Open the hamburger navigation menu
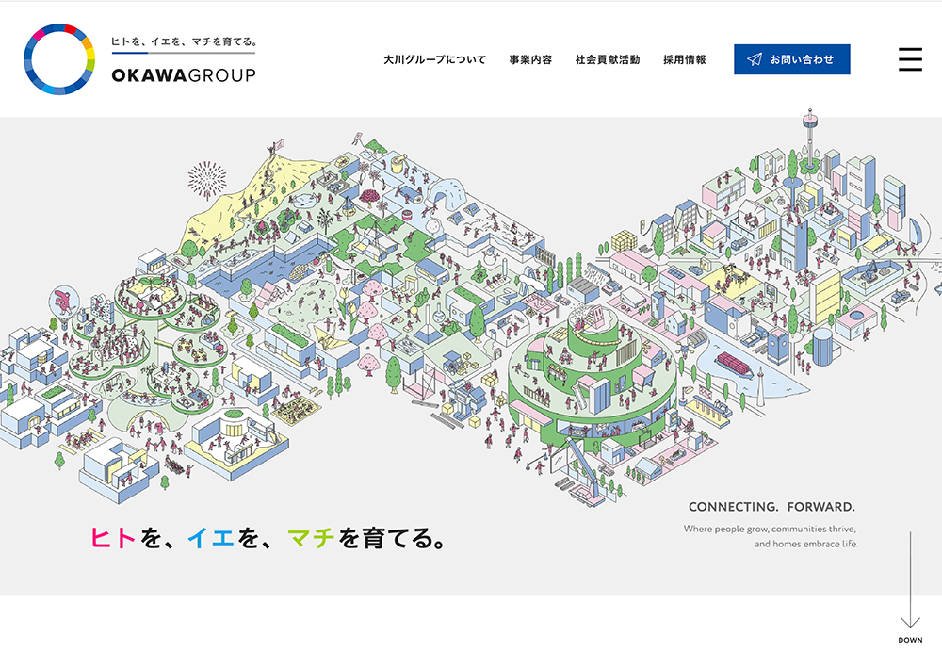Viewport: 942px width, 652px height. tap(909, 58)
